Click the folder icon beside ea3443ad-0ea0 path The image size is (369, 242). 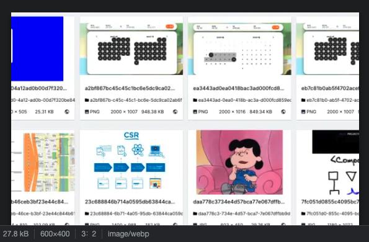(195, 100)
